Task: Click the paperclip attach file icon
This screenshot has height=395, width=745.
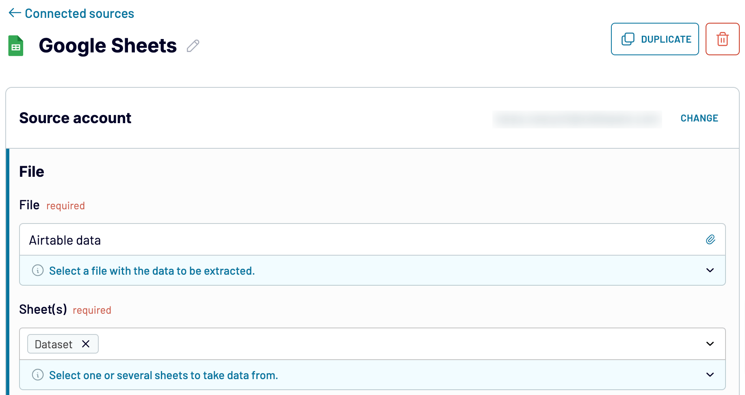Action: (710, 239)
